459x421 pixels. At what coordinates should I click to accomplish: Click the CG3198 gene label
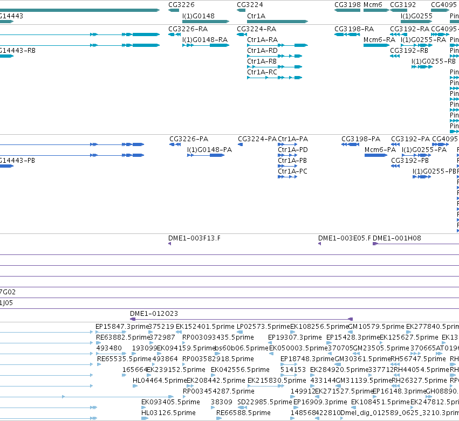(347, 5)
